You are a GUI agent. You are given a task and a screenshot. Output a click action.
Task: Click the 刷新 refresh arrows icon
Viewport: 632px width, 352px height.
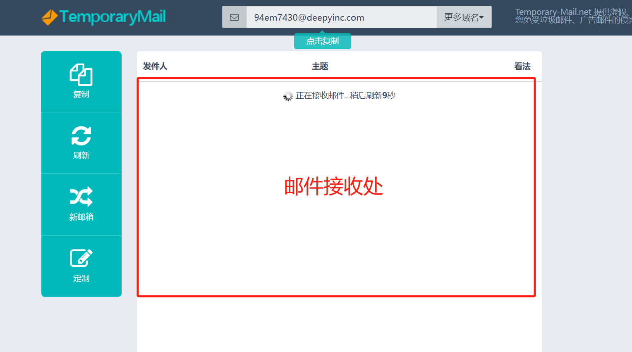81,136
